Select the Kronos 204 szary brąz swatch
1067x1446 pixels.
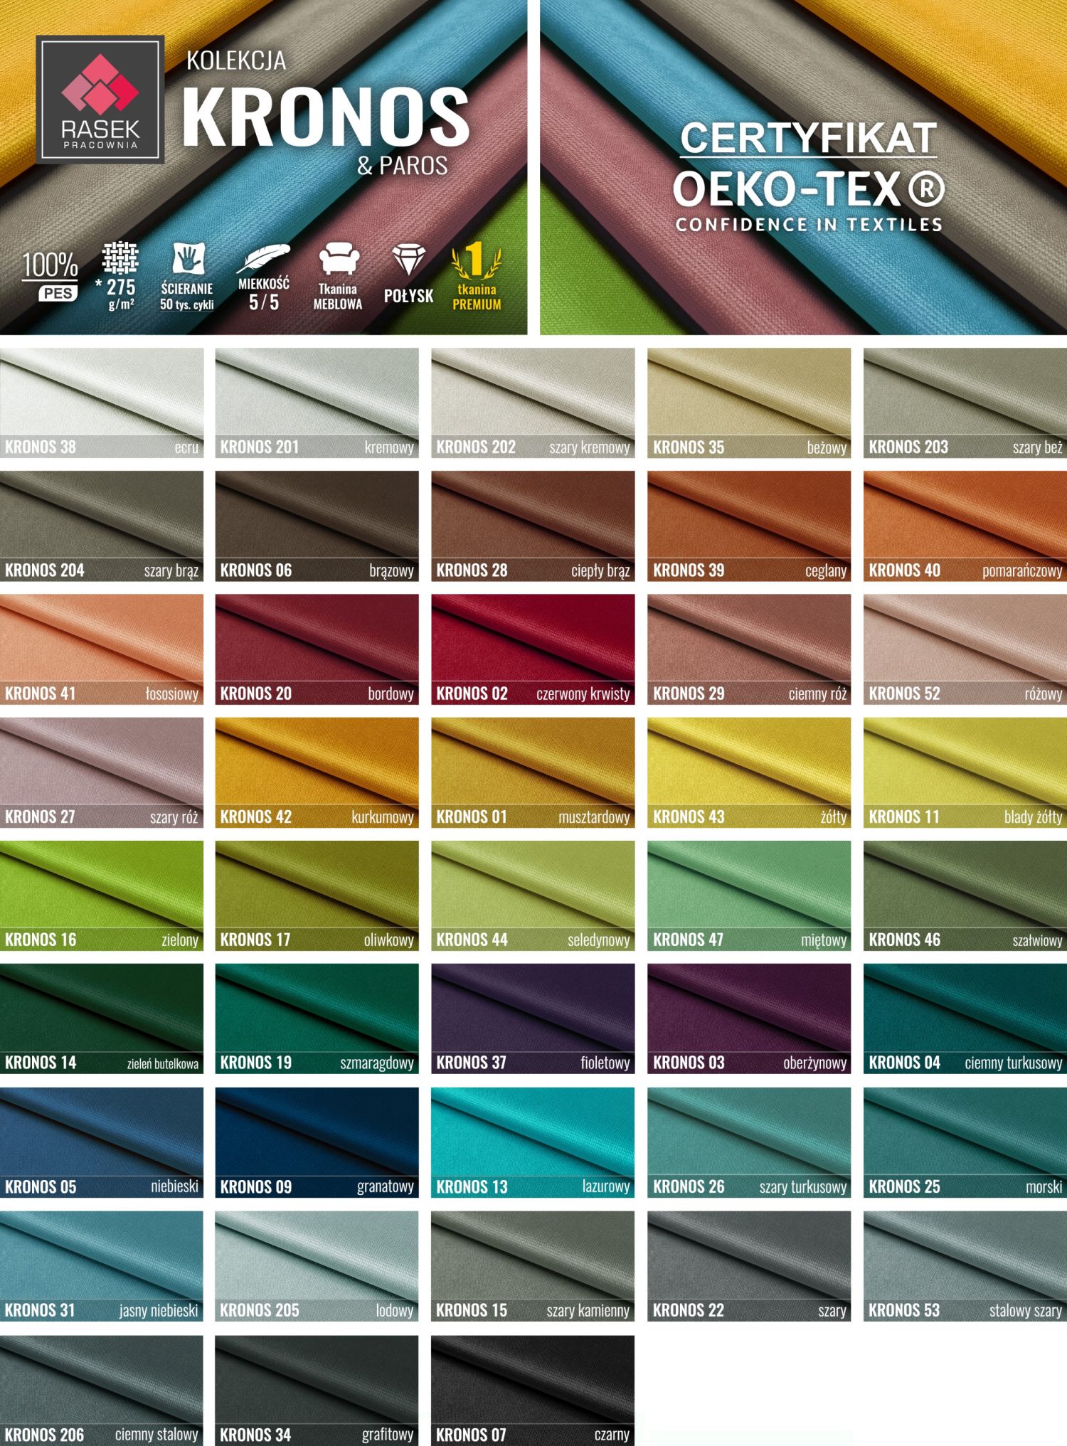(102, 526)
